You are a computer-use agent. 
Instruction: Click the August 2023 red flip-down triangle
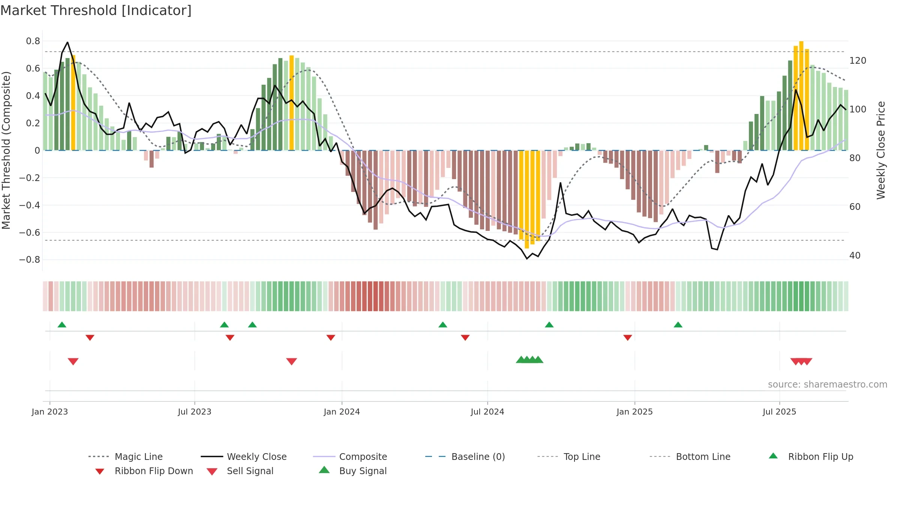230,338
